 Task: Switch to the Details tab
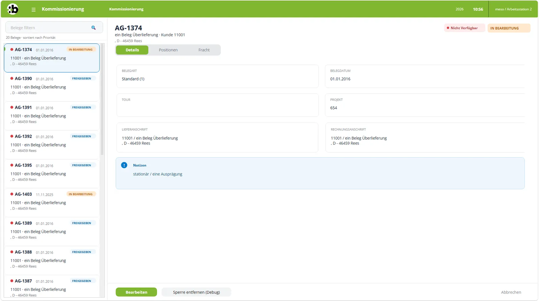pyautogui.click(x=132, y=50)
